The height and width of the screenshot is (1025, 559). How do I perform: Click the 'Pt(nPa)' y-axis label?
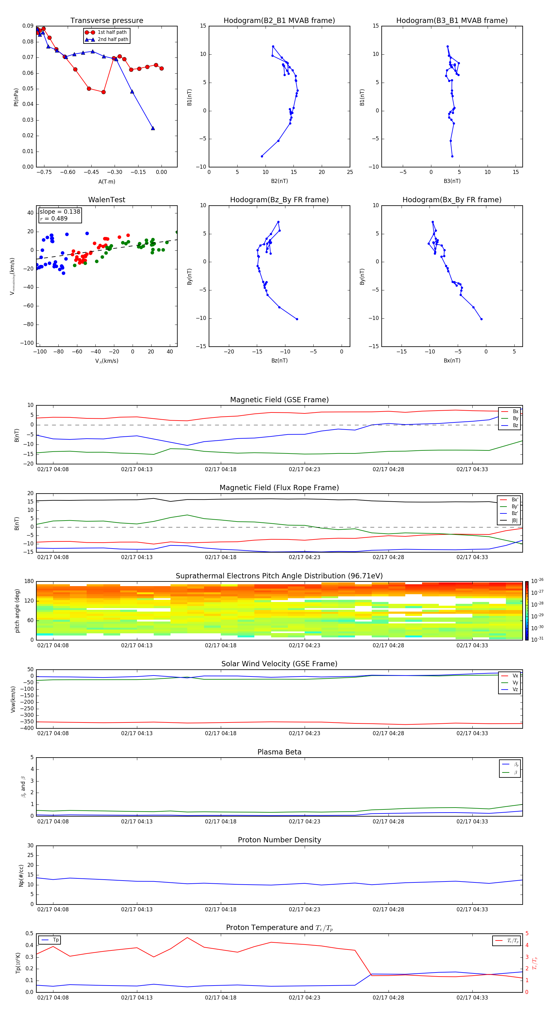pyautogui.click(x=16, y=97)
